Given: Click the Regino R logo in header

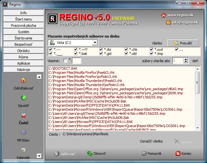Looking at the screenshot, I should pos(52,19).
